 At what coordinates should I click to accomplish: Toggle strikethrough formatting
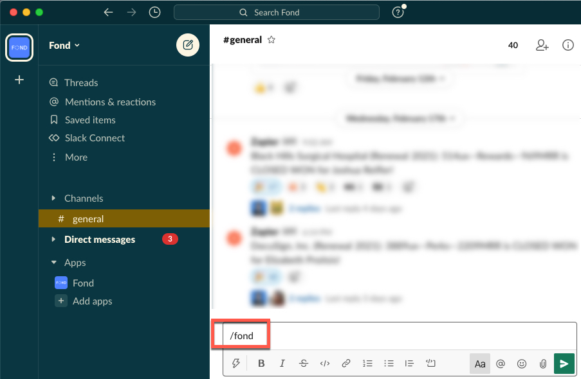point(304,364)
